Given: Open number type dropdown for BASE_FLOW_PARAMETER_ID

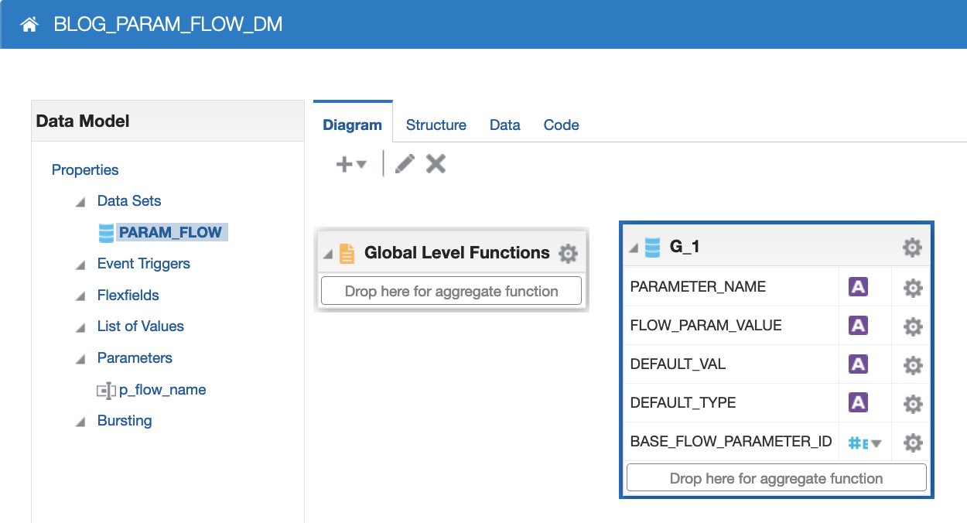Looking at the screenshot, I should pyautogui.click(x=865, y=443).
